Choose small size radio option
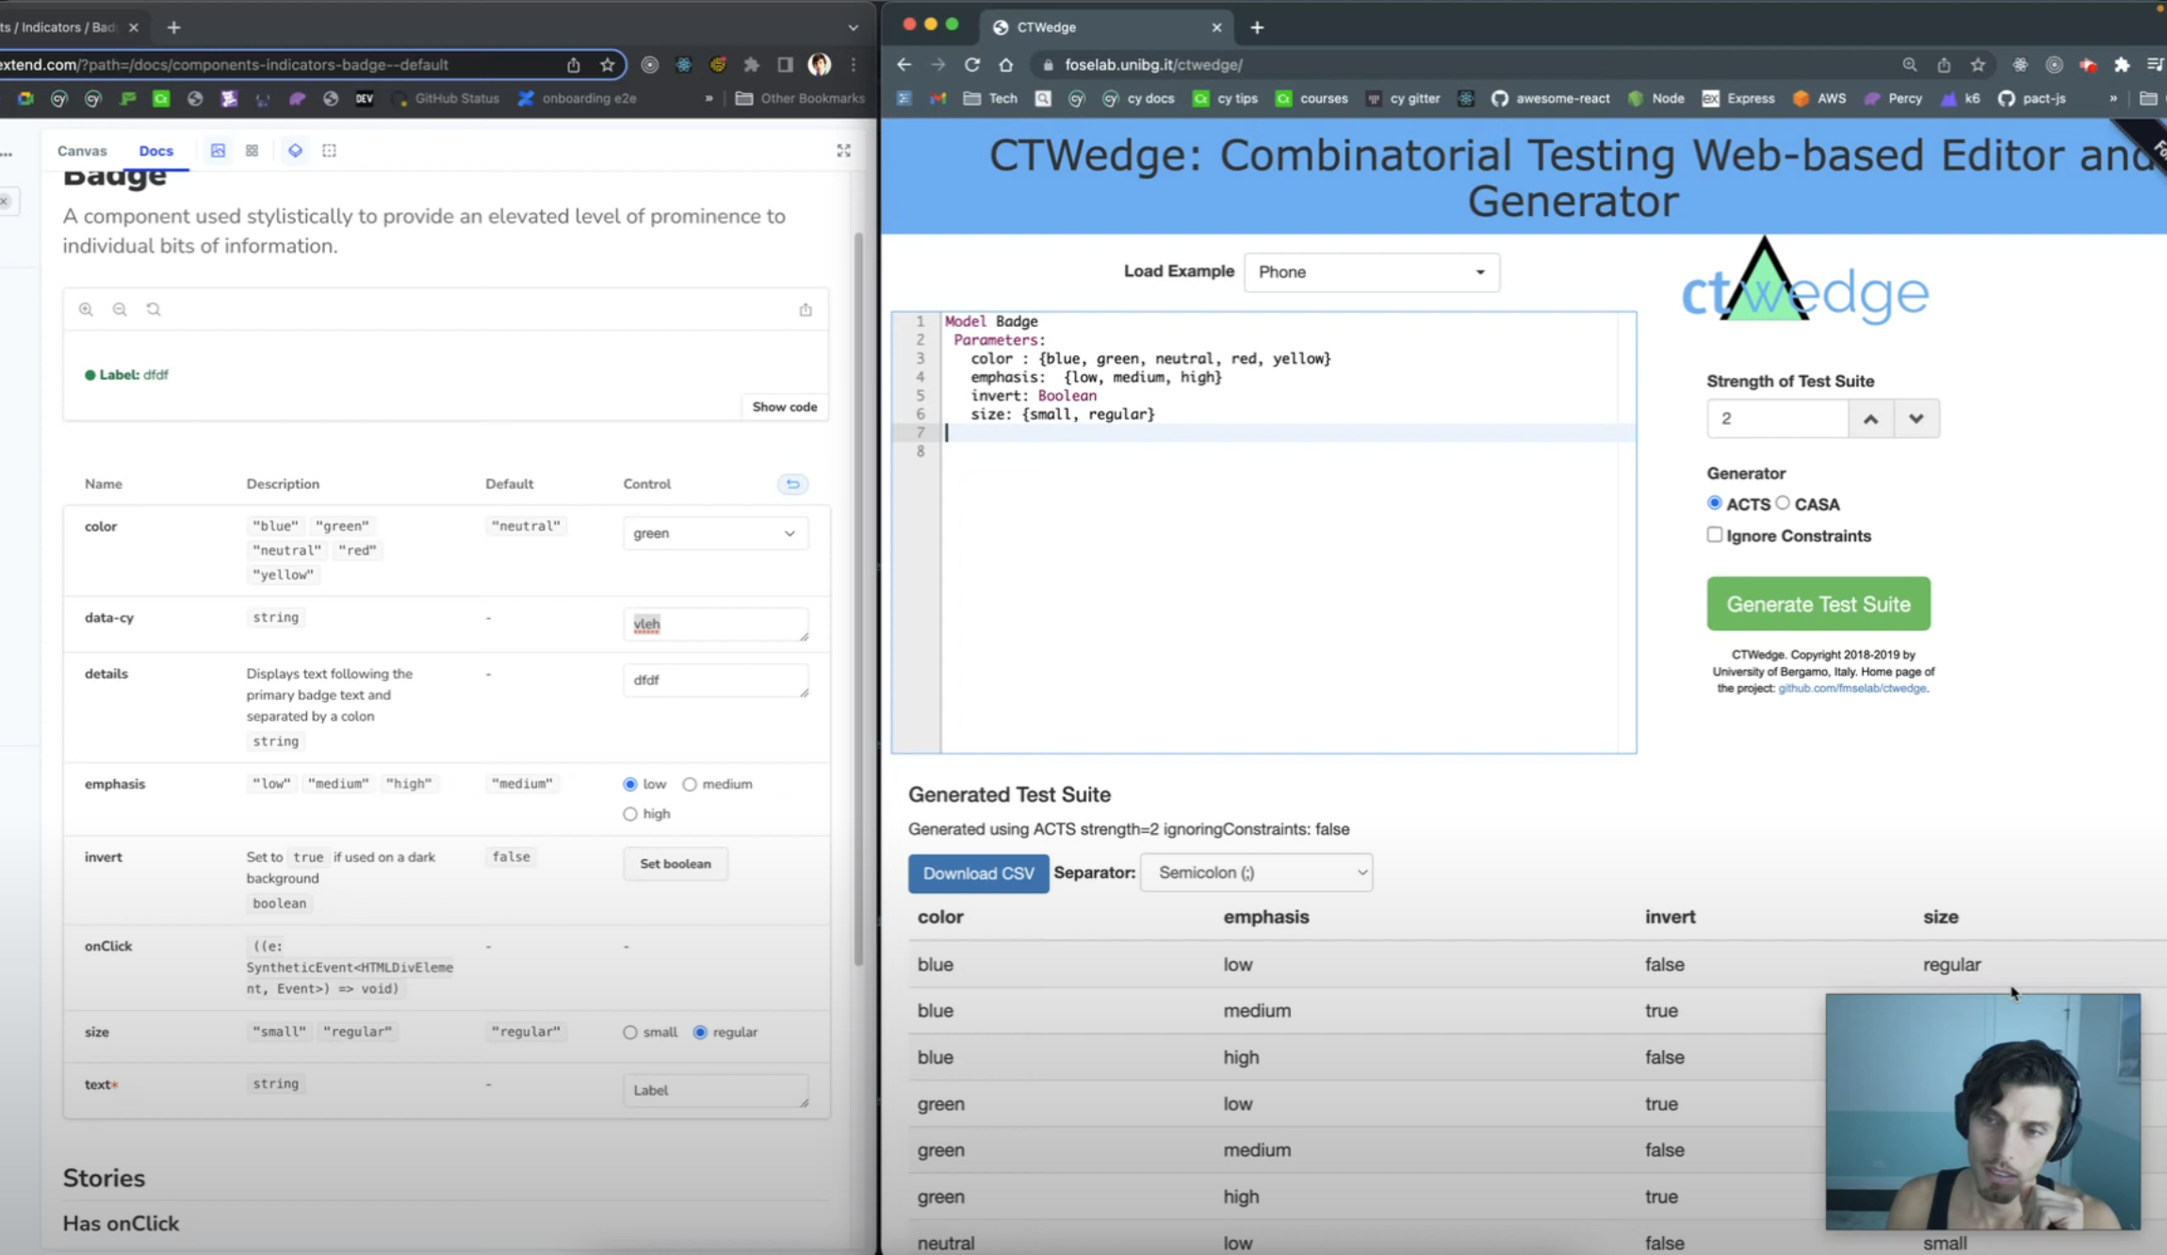The width and height of the screenshot is (2167, 1255). [630, 1032]
